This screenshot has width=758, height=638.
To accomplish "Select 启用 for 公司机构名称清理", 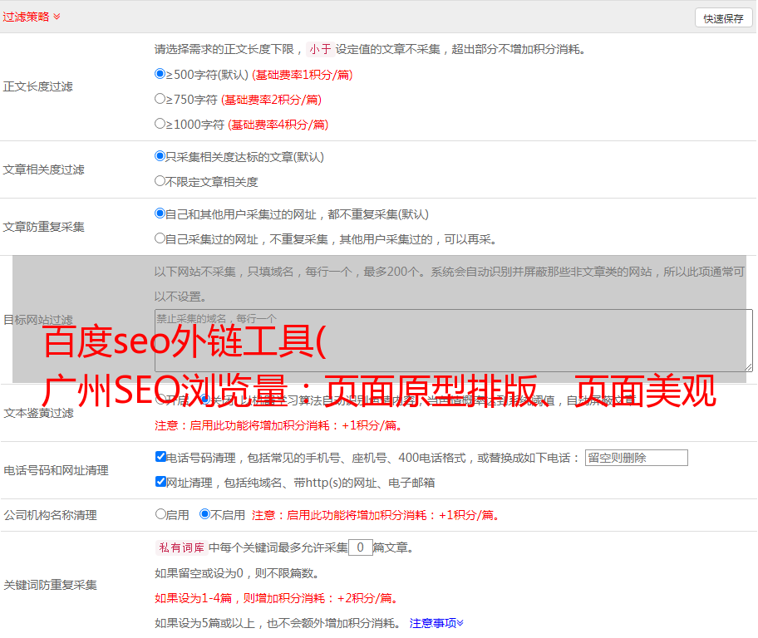I will (160, 514).
